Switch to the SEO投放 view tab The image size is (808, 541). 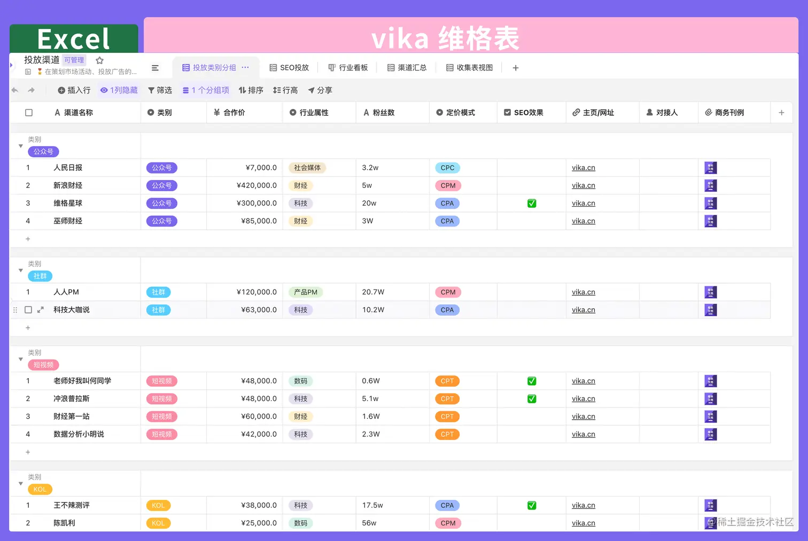click(x=289, y=68)
